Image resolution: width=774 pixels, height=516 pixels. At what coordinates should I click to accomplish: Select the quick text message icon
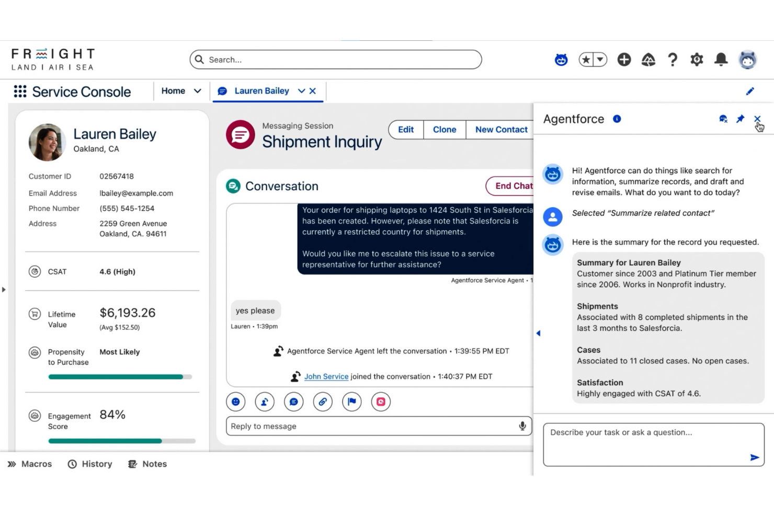293,402
